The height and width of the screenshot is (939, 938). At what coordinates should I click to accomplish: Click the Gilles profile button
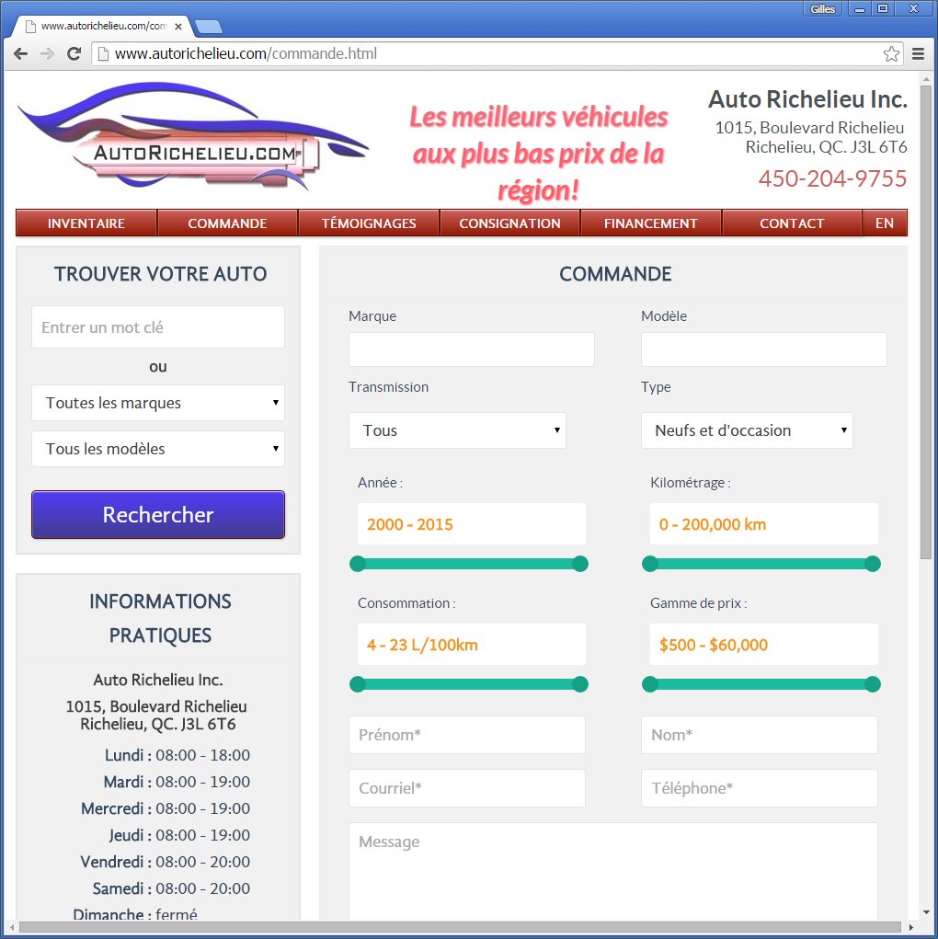[x=822, y=9]
